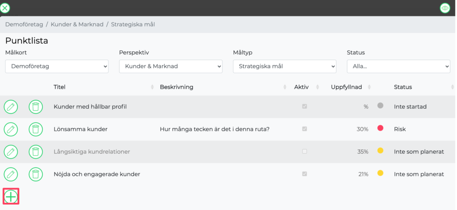Edit Långsiktiga kundrelationer with pencil icon

point(11,152)
